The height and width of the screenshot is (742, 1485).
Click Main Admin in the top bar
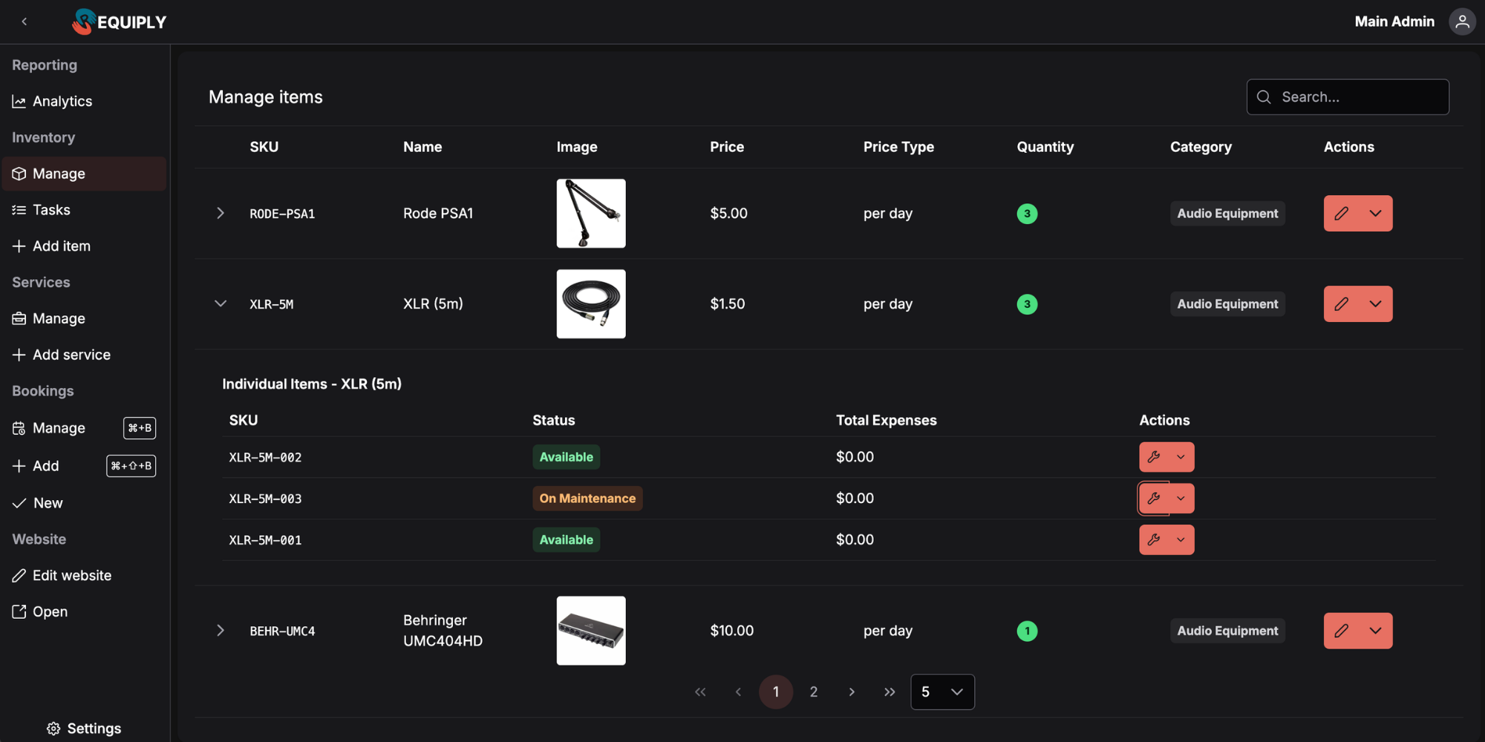click(x=1394, y=21)
